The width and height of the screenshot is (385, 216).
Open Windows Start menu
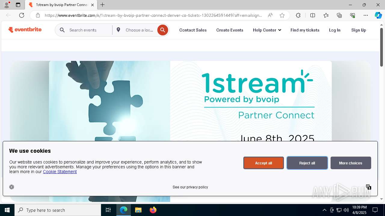coord(7,210)
